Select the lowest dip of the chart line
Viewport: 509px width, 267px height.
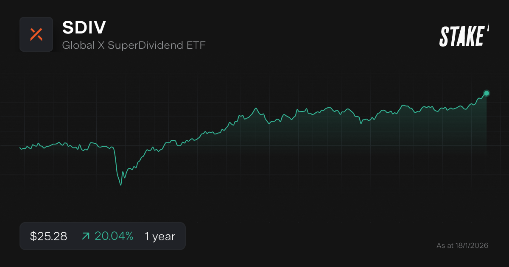click(121, 185)
